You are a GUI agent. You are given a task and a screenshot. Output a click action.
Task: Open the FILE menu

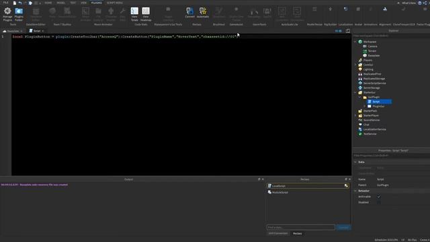[x=5, y=3]
